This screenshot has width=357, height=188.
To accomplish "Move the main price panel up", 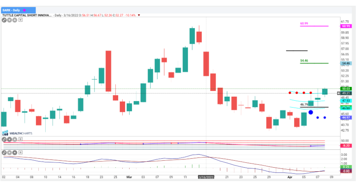I will click(x=15, y=20).
